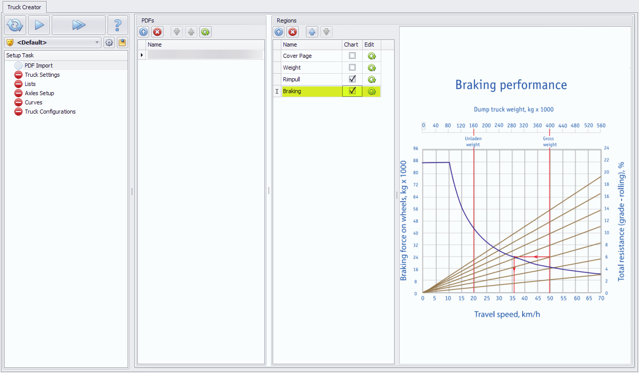Add a new PDF with the plus icon
Screen dimensions: 639x373
tap(143, 32)
